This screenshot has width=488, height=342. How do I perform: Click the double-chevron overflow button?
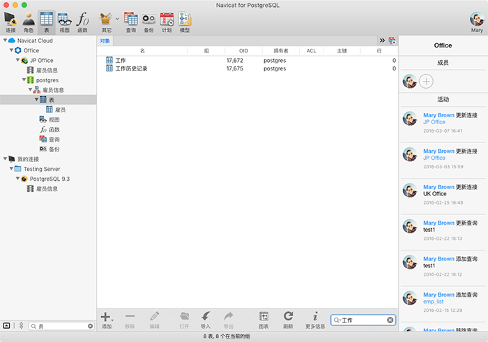coord(382,40)
